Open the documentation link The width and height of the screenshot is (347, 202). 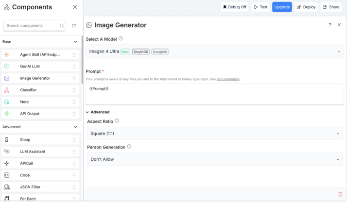pyautogui.click(x=228, y=79)
